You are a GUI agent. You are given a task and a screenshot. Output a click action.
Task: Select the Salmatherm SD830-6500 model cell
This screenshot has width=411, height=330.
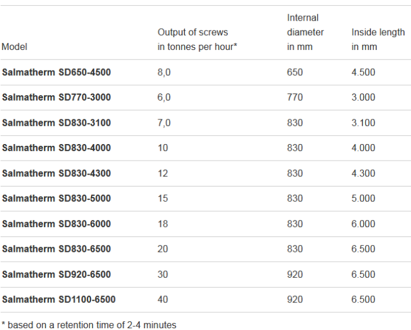coord(56,249)
